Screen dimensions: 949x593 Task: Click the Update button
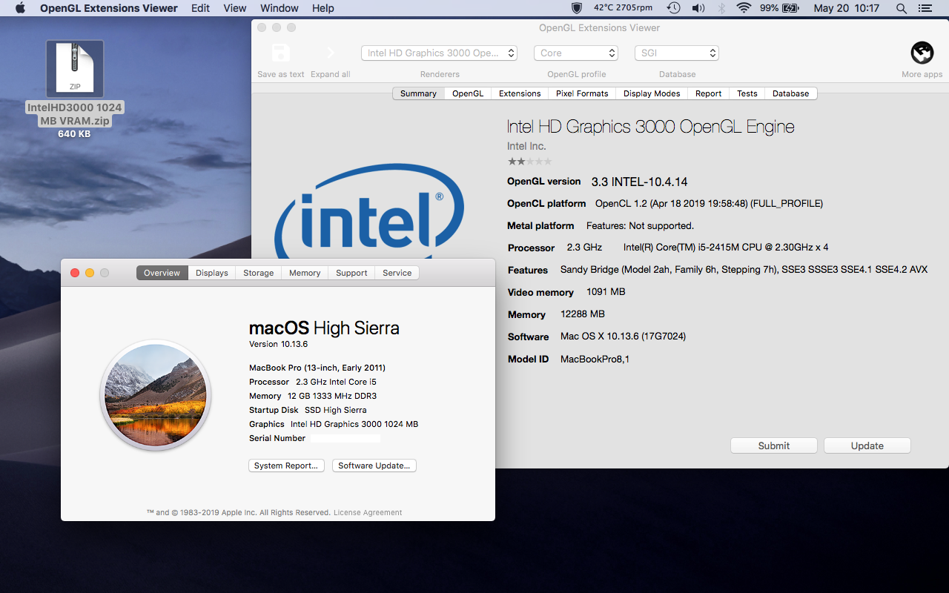867,445
